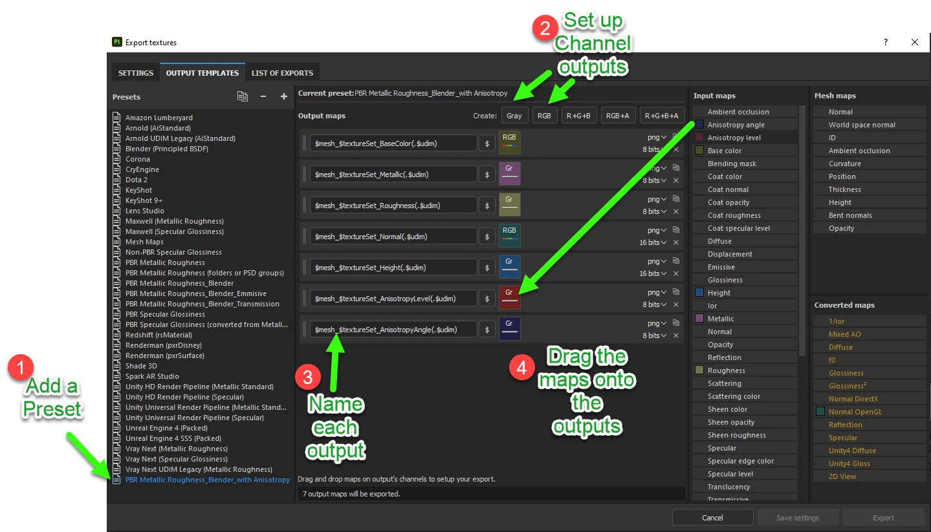Delete the Metallic output map with X
Image resolution: width=931 pixels, height=532 pixels.
coord(676,180)
